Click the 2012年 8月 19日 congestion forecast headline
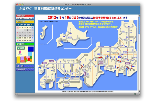This screenshot has width=156, height=102. [87, 18]
